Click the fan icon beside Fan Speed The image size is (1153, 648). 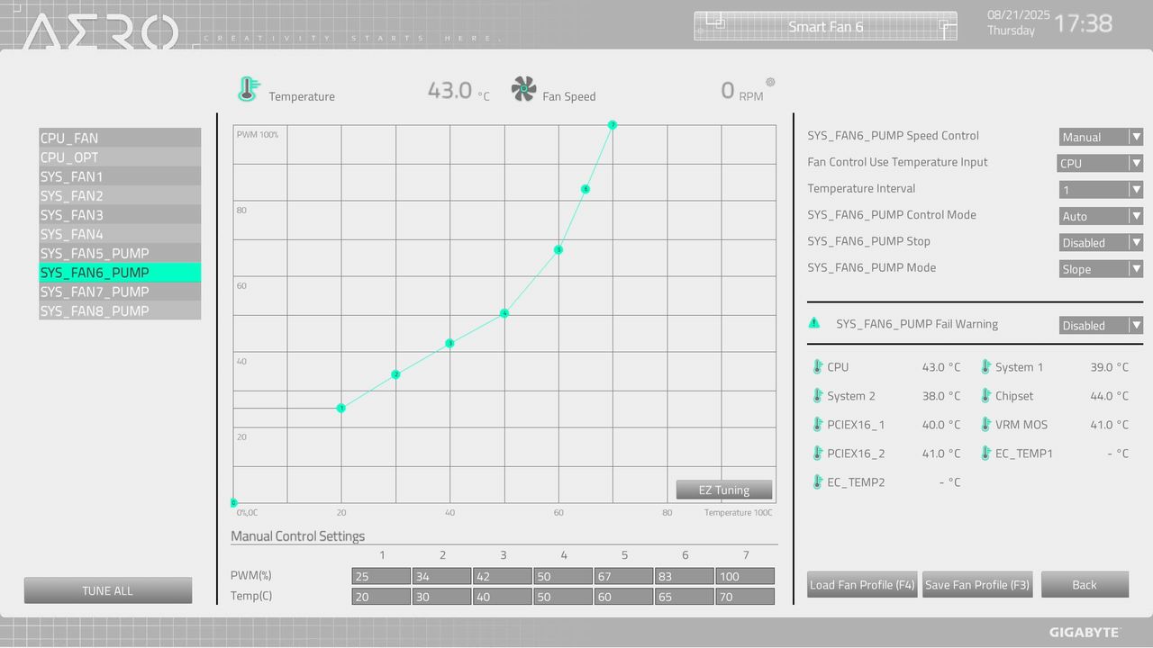(523, 88)
